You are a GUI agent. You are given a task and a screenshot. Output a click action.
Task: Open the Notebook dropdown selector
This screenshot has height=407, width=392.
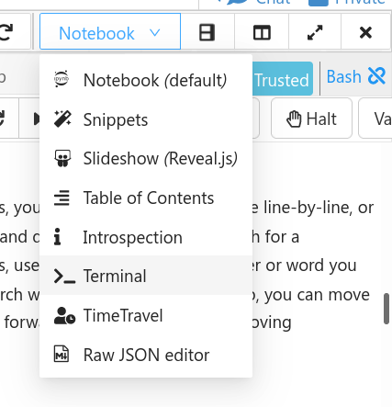(x=110, y=31)
